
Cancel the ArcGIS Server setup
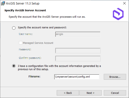(115, 93)
